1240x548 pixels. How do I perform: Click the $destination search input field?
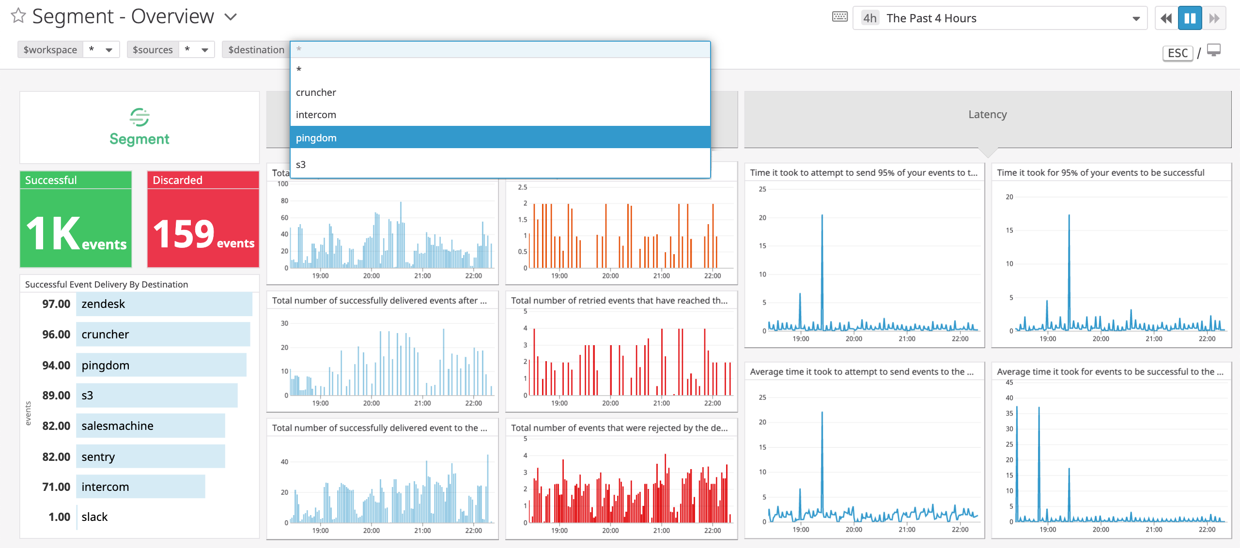tap(499, 49)
